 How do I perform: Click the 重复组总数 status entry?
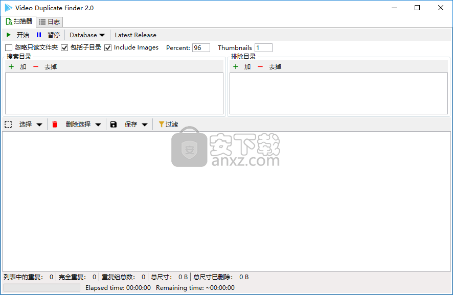[x=123, y=277]
